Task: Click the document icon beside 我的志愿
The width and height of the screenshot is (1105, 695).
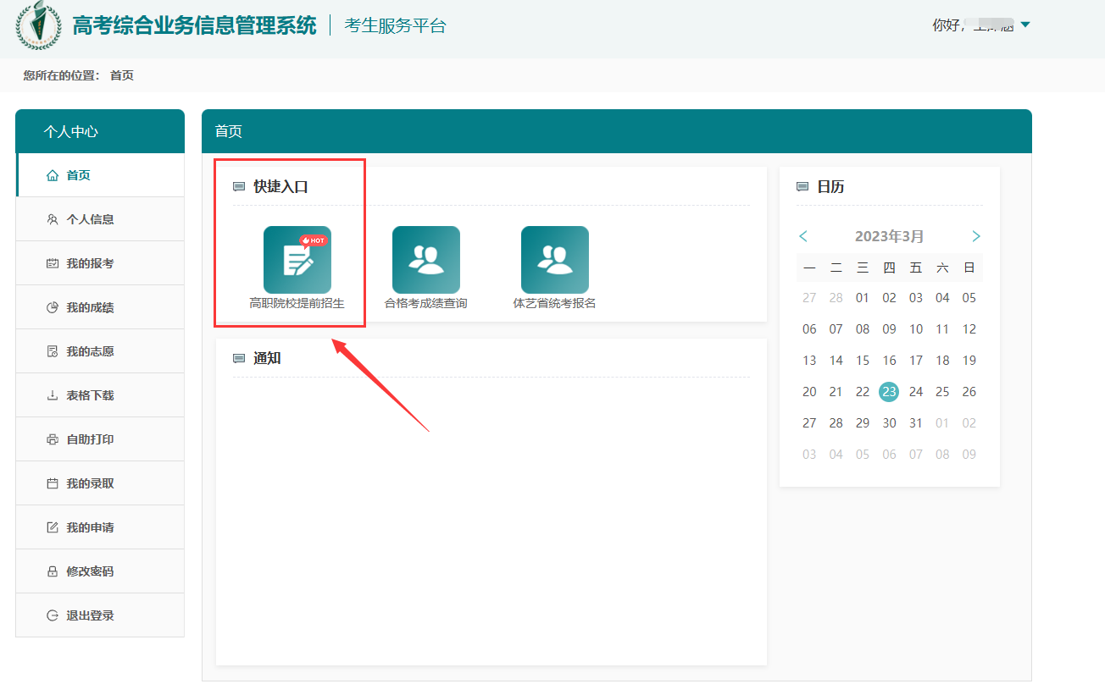Action: [x=53, y=351]
